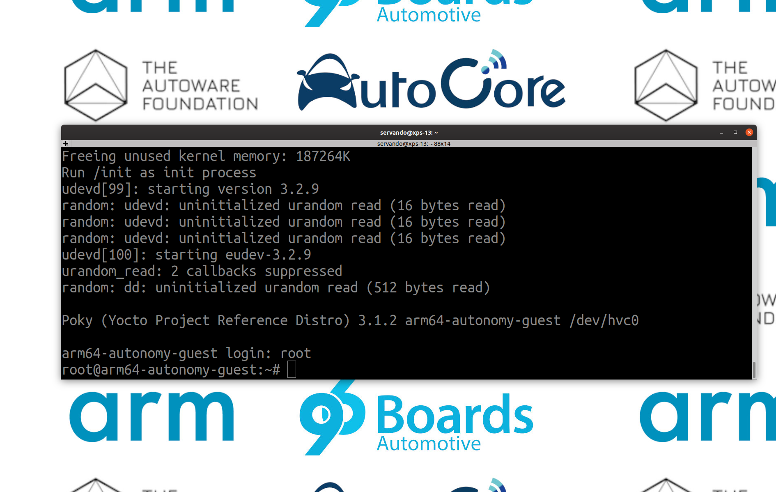Minimize the terminal window

(721, 132)
